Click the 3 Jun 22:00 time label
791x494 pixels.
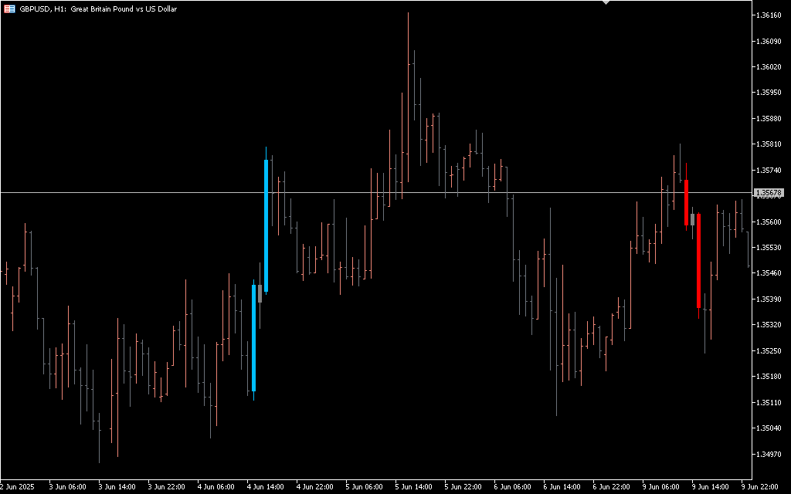click(x=165, y=487)
